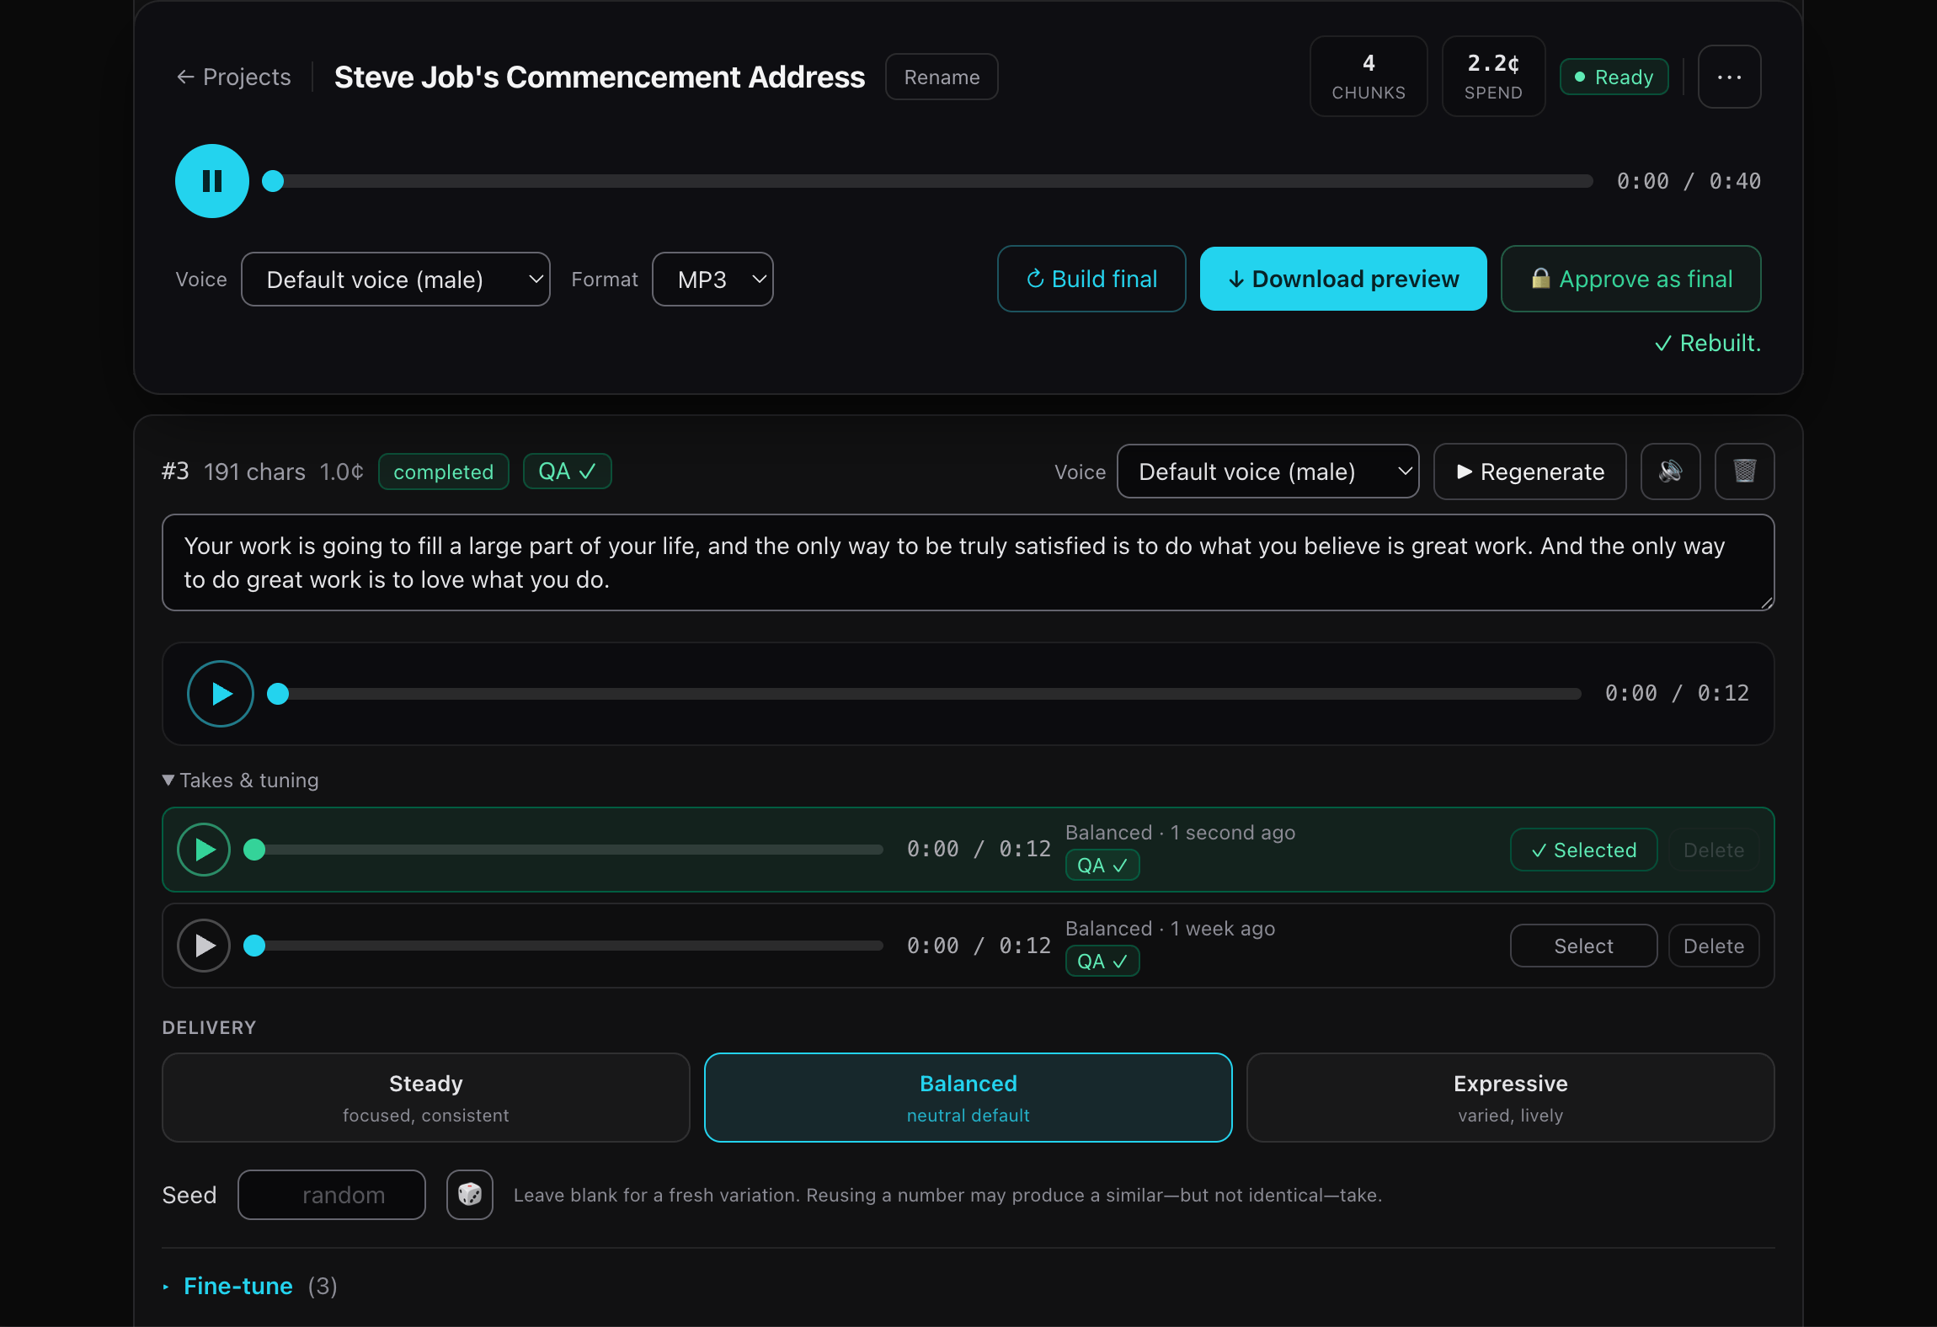This screenshot has height=1327, width=1937.
Task: Click the chunk #3 playback progress bar
Action: (x=925, y=694)
